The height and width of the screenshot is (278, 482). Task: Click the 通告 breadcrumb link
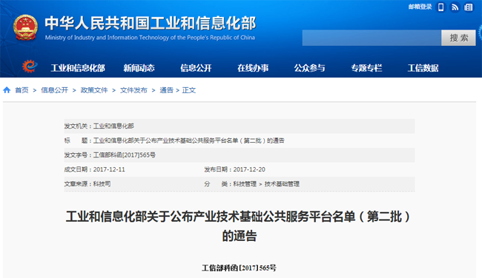coord(166,90)
